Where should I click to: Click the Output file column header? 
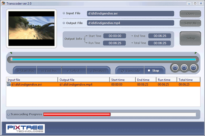83,80
